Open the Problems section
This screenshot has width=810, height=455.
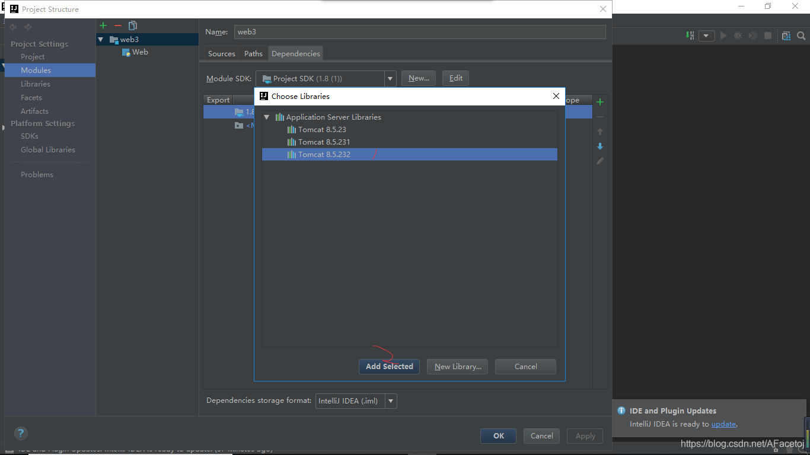[37, 175]
